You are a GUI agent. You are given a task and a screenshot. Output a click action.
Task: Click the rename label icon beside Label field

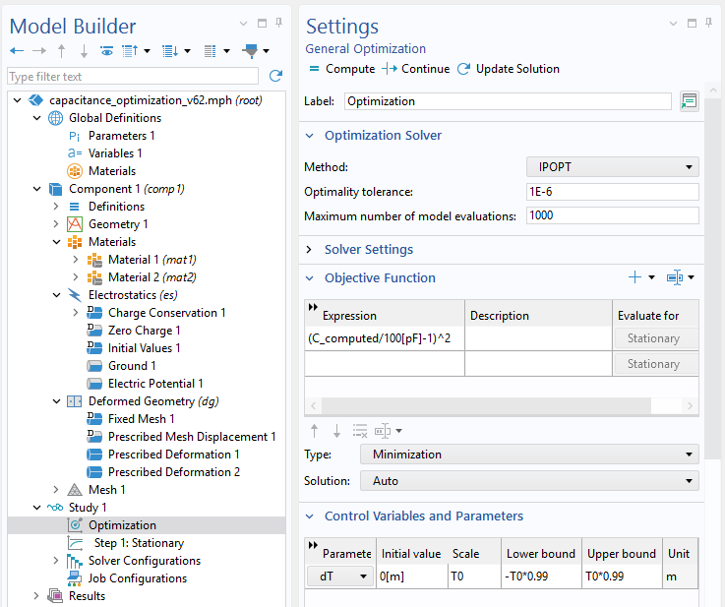pyautogui.click(x=689, y=101)
